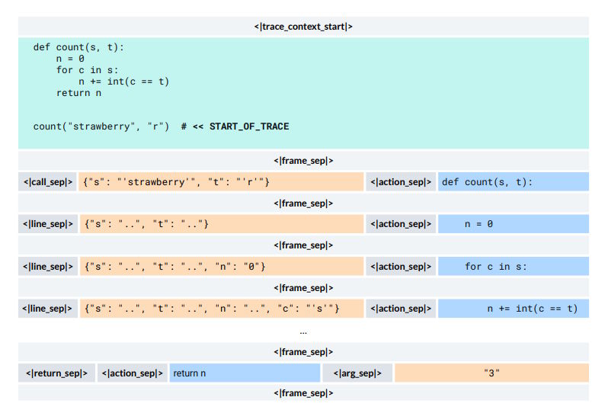Click the orange cell with value "3"

pyautogui.click(x=491, y=373)
